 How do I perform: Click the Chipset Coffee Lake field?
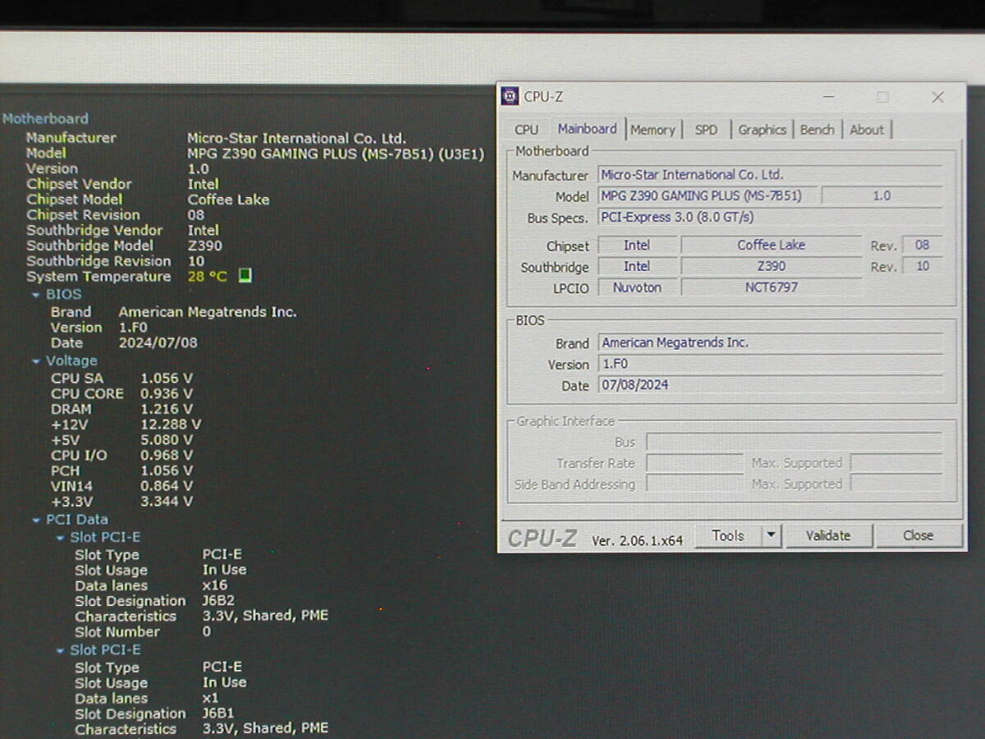772,245
